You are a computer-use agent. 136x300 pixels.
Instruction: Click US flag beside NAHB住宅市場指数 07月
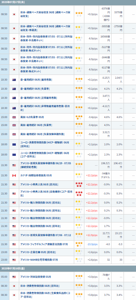[14, 260]
